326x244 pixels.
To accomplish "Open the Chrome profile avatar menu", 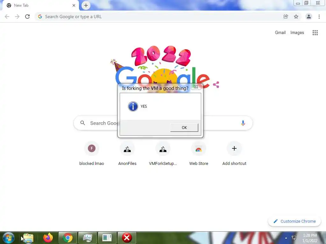I will [309, 17].
